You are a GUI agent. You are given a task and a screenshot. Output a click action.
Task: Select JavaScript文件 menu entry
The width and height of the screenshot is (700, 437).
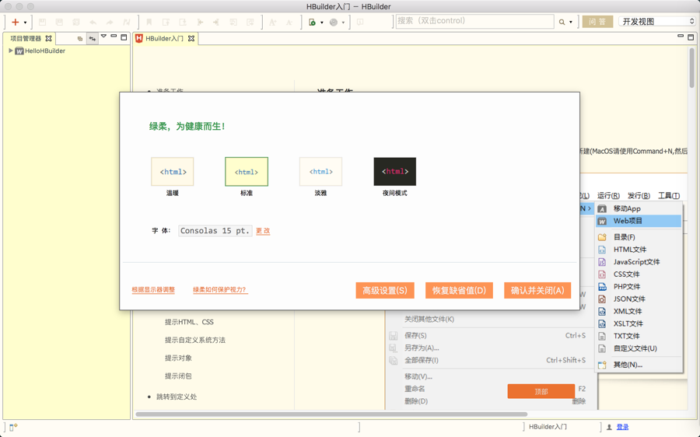point(639,262)
